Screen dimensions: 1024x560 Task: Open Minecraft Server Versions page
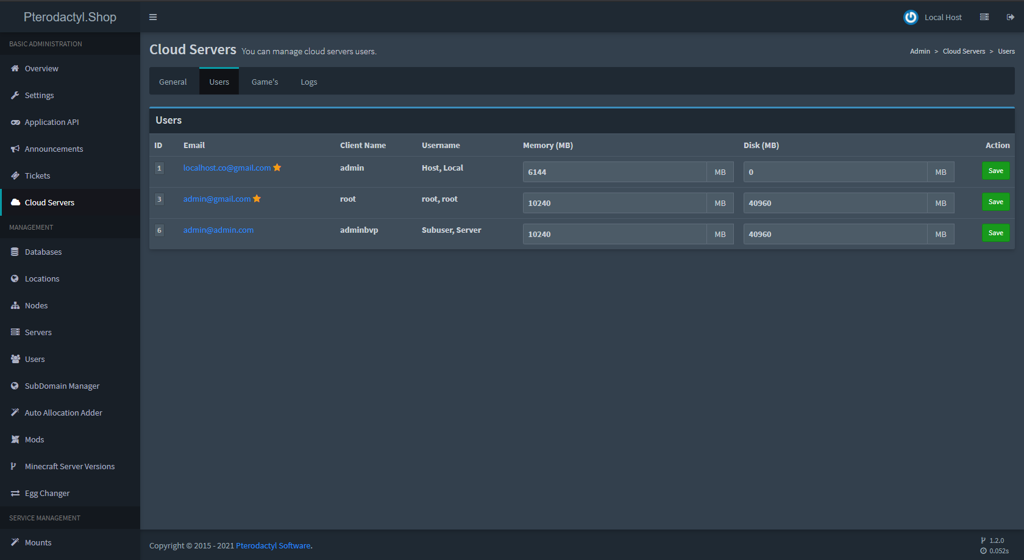click(x=69, y=466)
